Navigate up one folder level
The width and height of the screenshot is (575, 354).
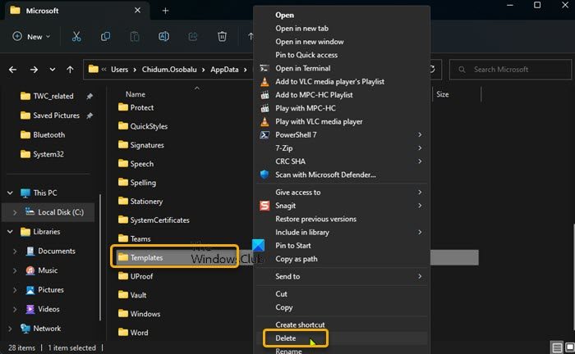(70, 70)
